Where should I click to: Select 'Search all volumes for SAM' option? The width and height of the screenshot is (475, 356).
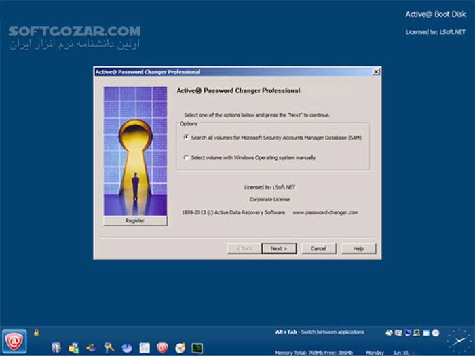click(187, 137)
